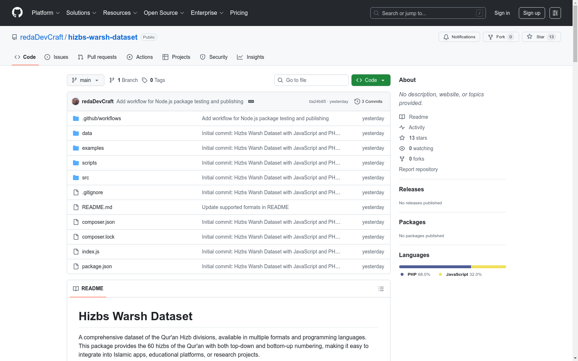
Task: Click the Releases heading link
Action: pyautogui.click(x=411, y=189)
